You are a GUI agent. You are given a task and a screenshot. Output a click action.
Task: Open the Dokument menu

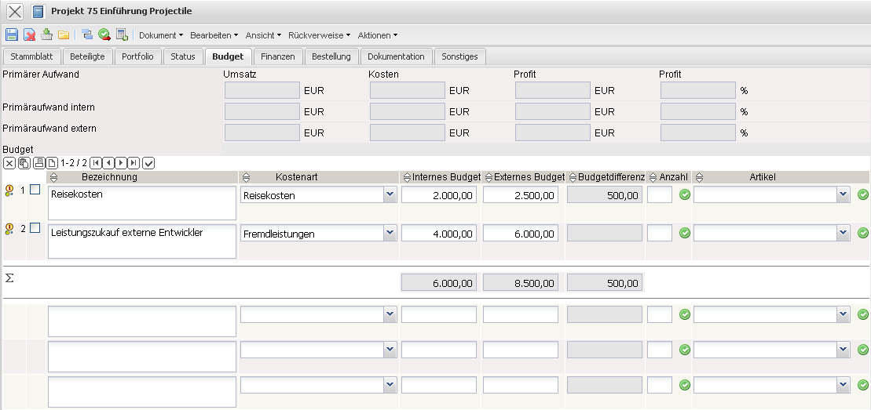coord(160,35)
